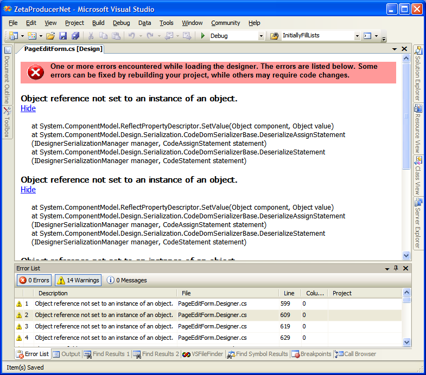Screen dimensions: 426x375
Task: Click the designer scroll down arrow
Action: [x=406, y=255]
